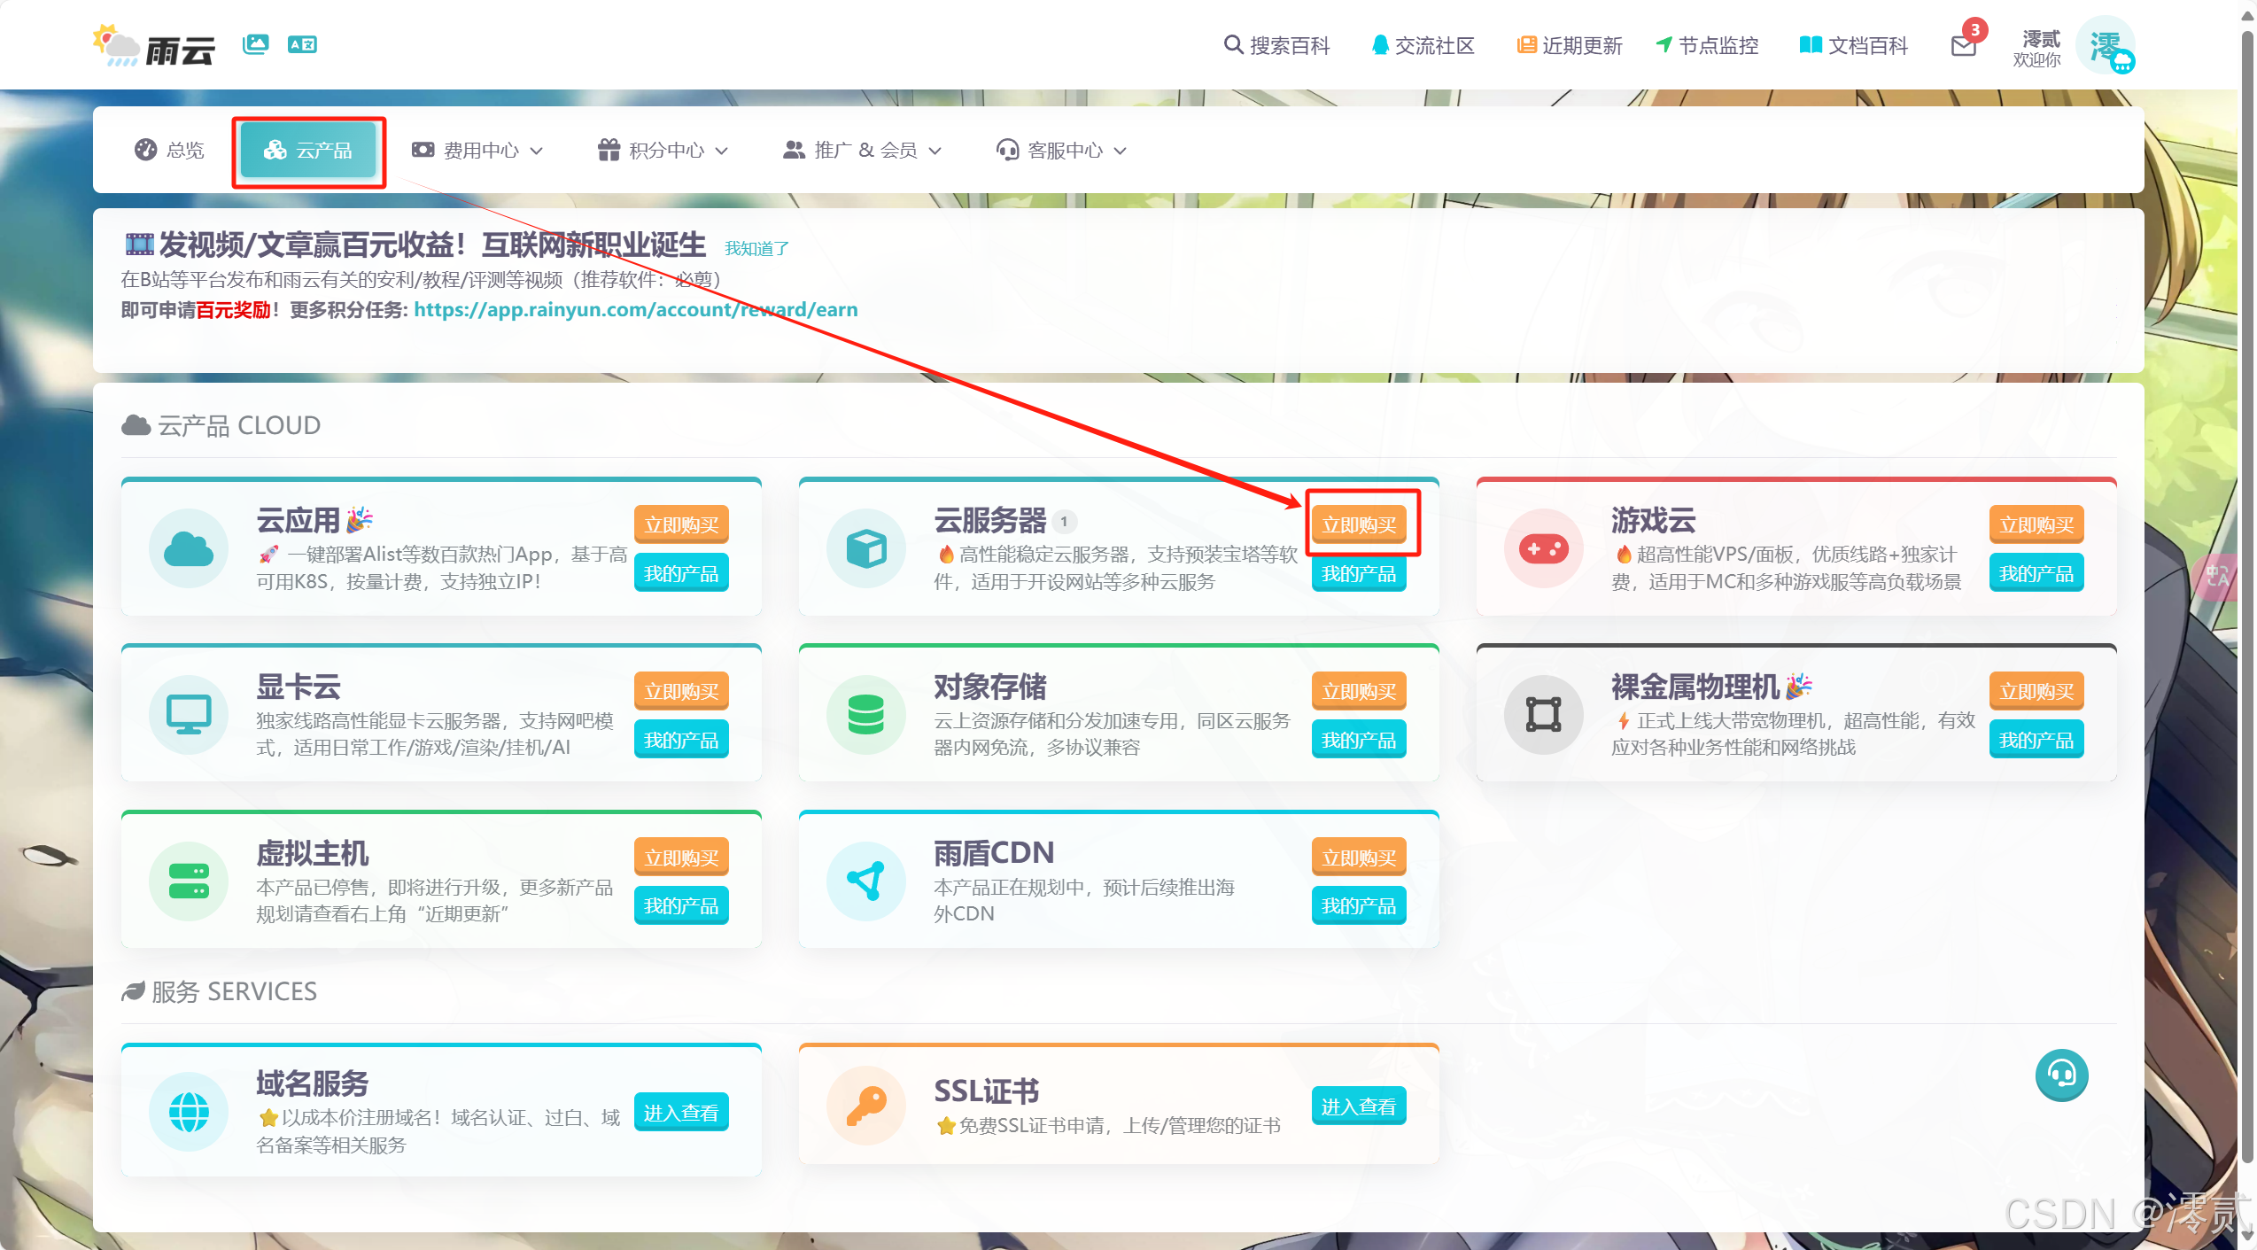The height and width of the screenshot is (1250, 2257).
Task: Click the 澪 user avatar
Action: [2107, 45]
